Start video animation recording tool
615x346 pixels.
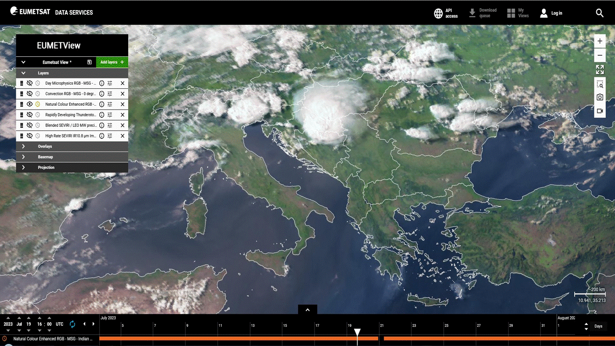[600, 111]
